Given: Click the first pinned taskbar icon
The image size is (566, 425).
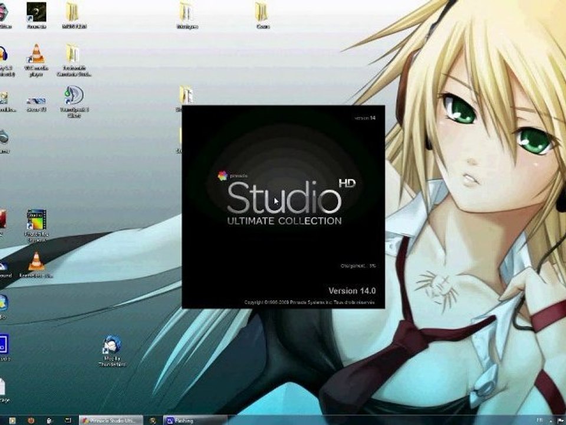Looking at the screenshot, I should coord(12,420).
